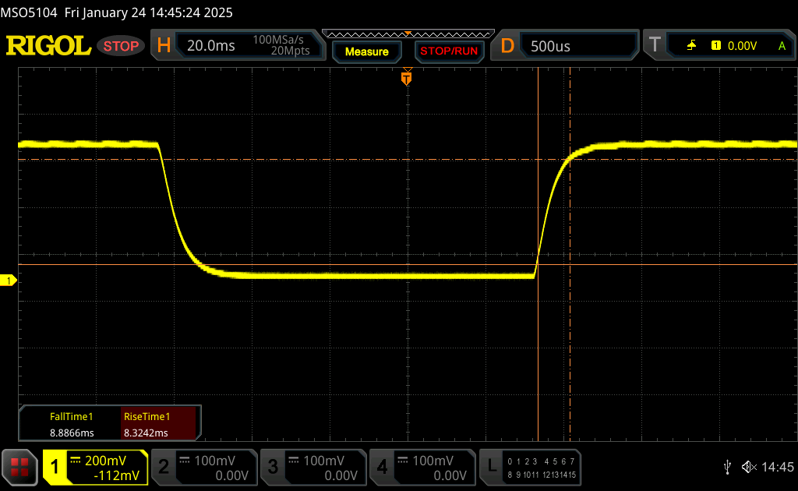Viewport: 798px width, 491px height.
Task: Click the red STOP status indicator
Action: point(121,46)
